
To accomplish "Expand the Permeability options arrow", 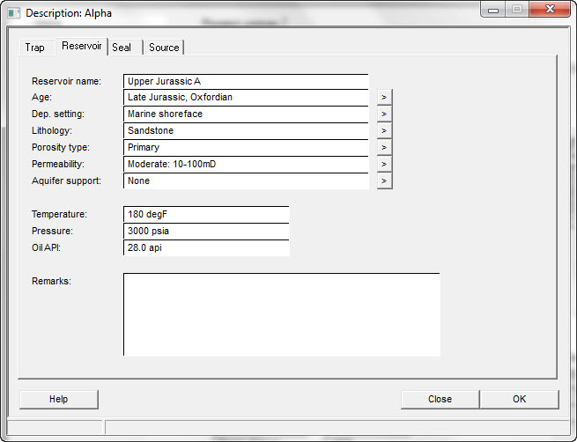I will 384,164.
